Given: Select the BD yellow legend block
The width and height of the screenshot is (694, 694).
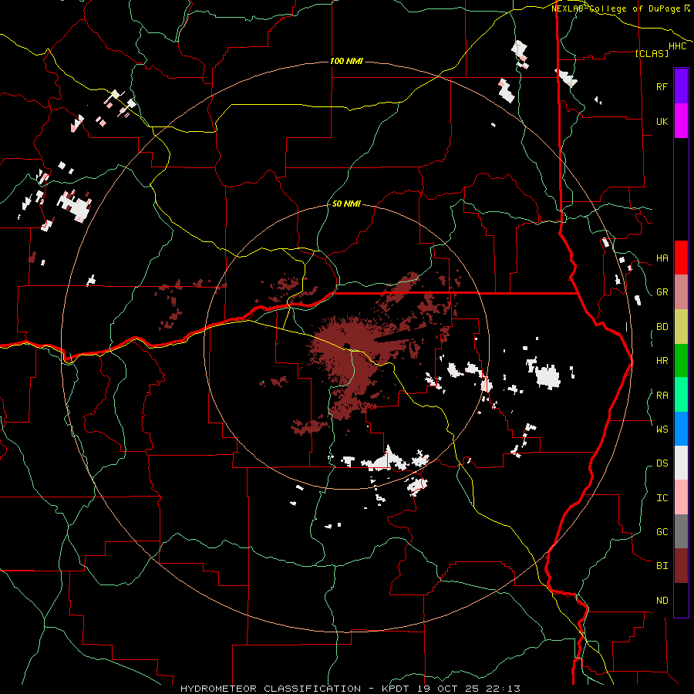Looking at the screenshot, I should 681,326.
